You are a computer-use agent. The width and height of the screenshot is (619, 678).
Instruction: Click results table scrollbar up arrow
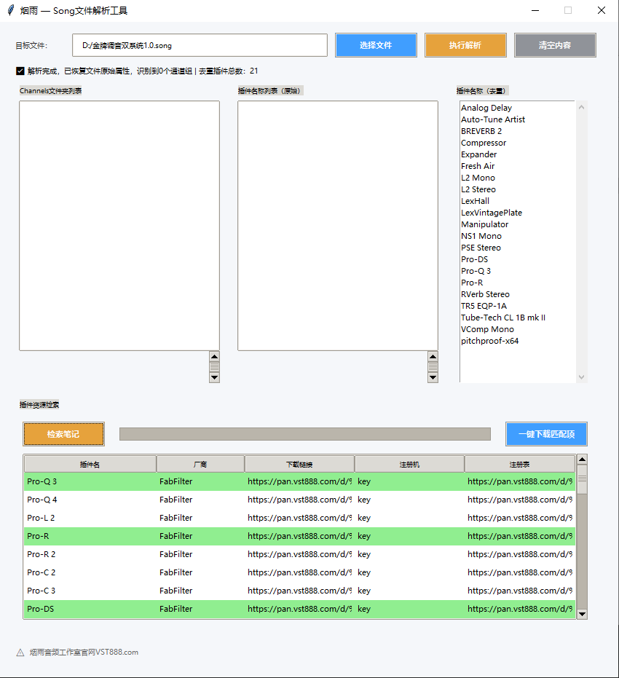(581, 460)
